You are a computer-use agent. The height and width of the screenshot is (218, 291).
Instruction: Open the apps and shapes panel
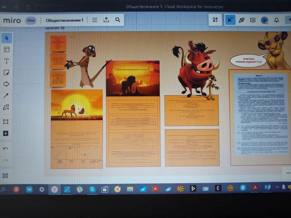(x=215, y=20)
